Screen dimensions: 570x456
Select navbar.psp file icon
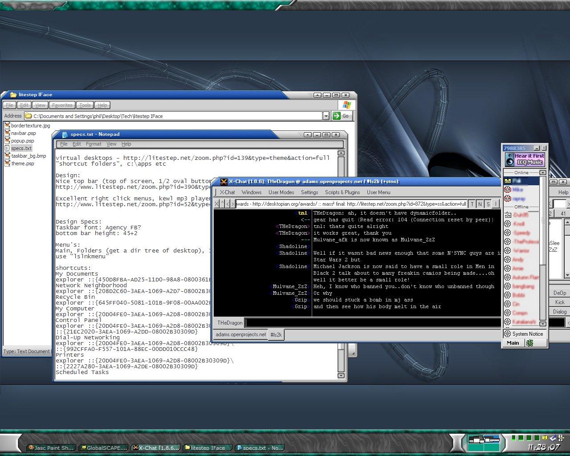pos(7,133)
